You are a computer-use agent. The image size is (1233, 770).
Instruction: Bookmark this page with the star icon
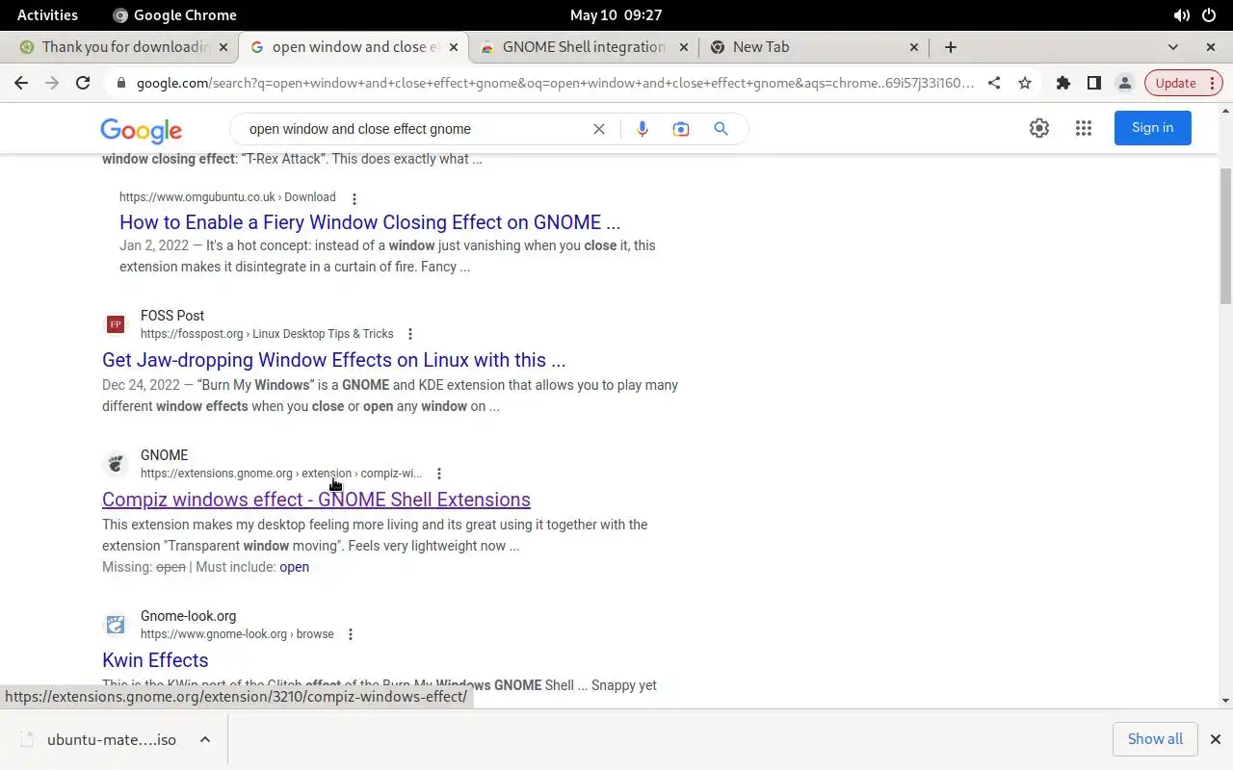tap(1025, 83)
